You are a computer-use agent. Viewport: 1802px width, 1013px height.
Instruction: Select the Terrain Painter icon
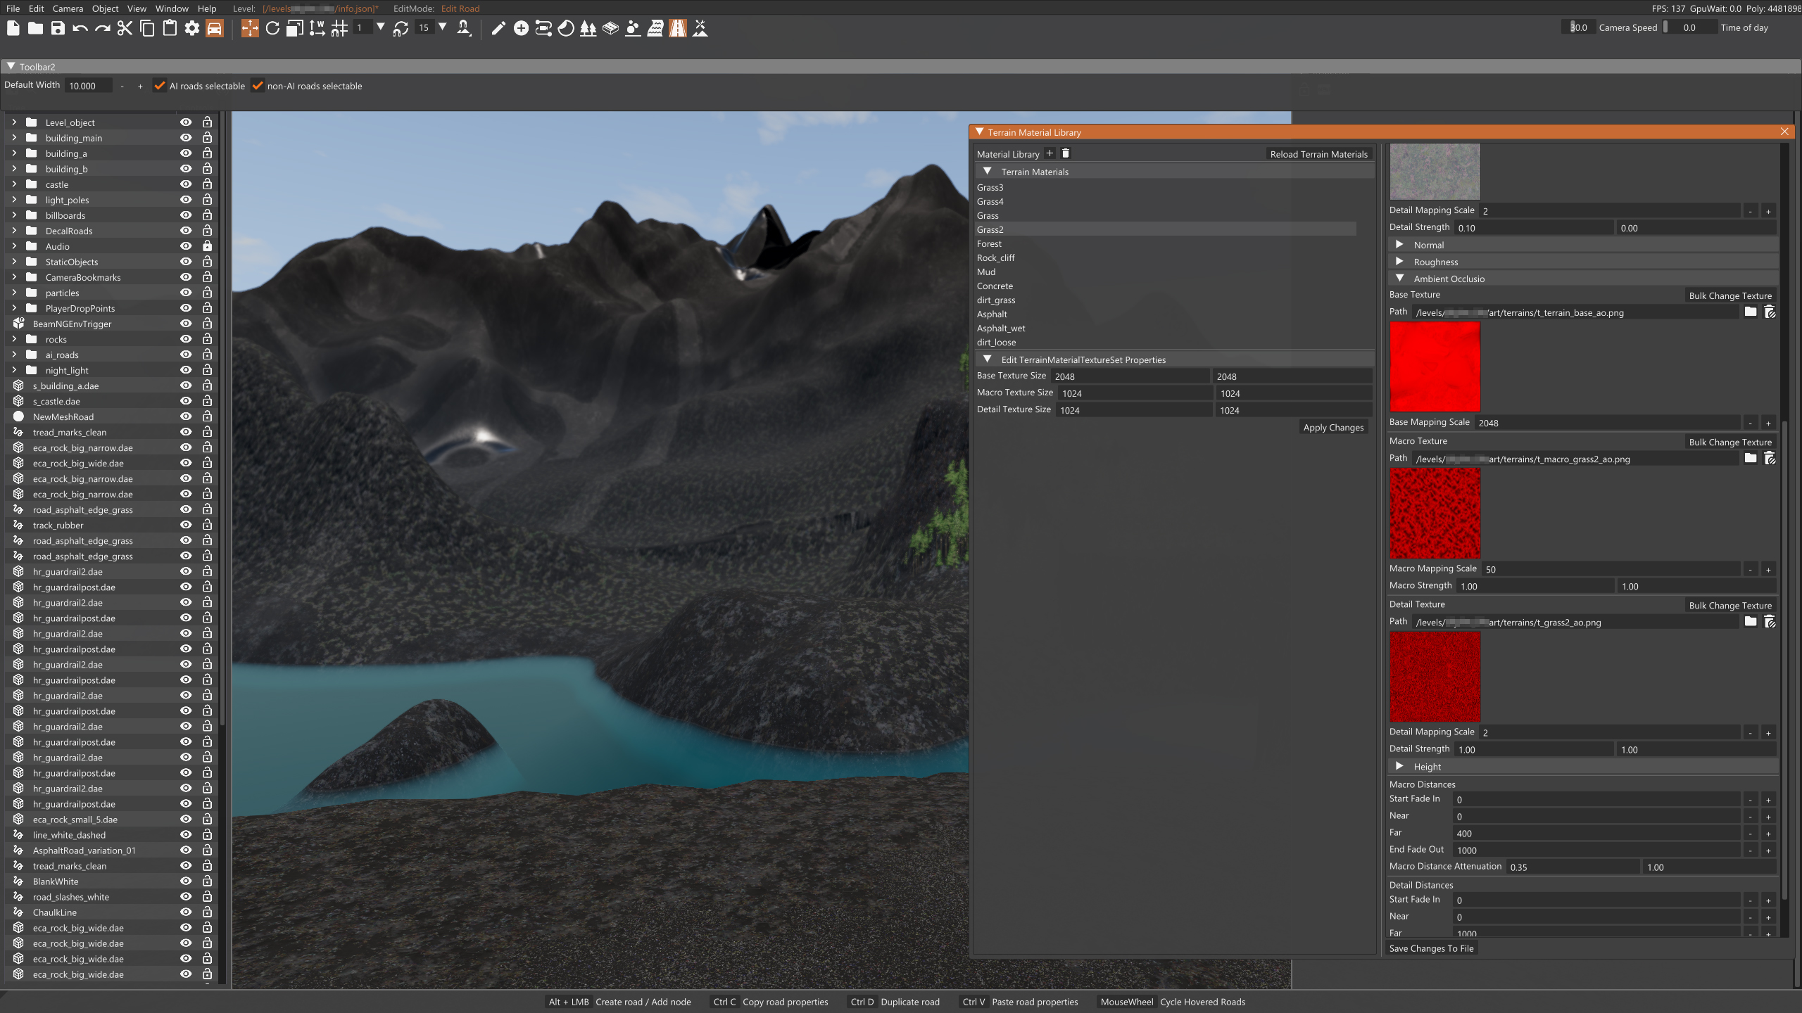(633, 28)
